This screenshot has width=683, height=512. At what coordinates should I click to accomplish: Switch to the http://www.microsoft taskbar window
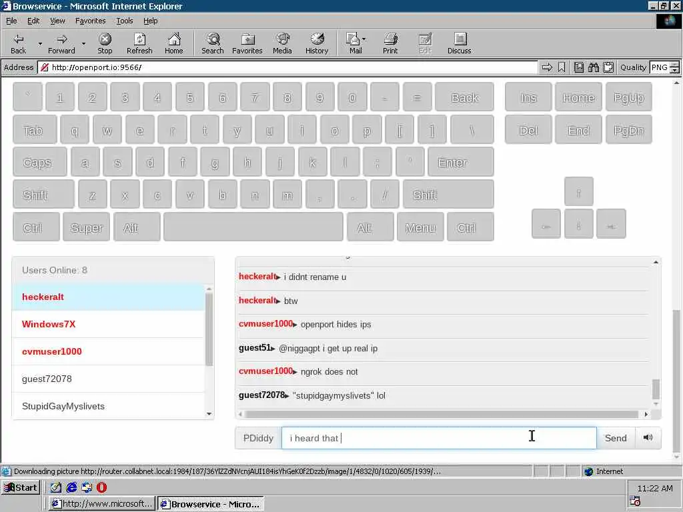[101, 504]
